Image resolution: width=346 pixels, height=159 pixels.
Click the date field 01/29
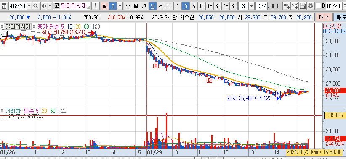tap(334, 6)
